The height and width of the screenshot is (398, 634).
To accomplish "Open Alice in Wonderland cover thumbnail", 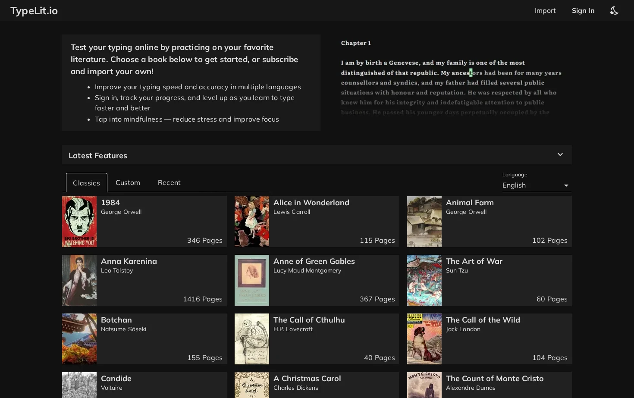I will pyautogui.click(x=252, y=222).
